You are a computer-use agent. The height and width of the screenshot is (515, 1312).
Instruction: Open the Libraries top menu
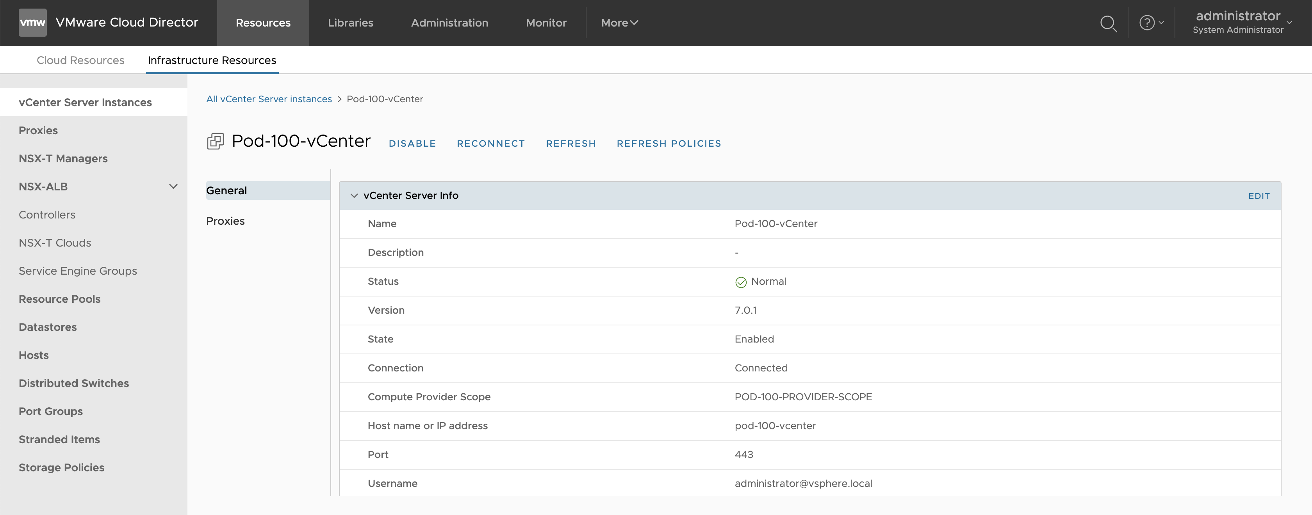pyautogui.click(x=350, y=23)
